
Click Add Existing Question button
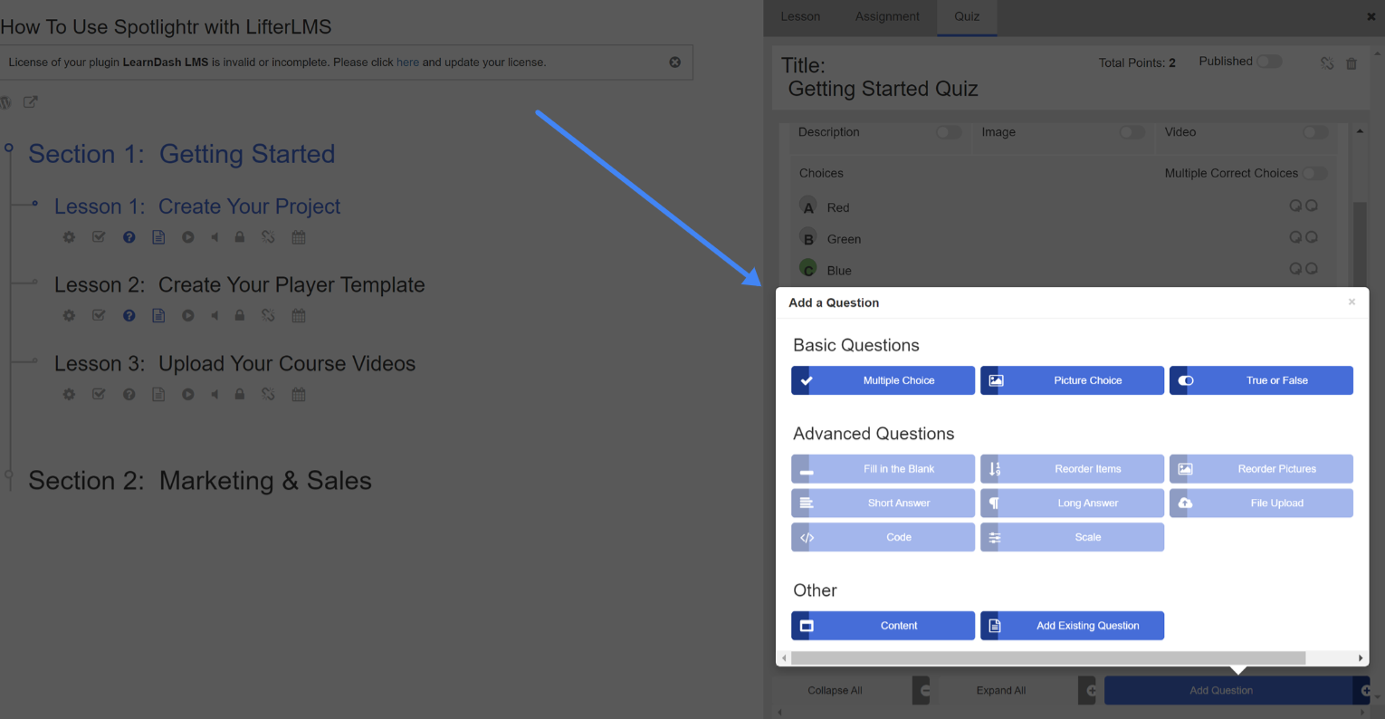(1072, 626)
